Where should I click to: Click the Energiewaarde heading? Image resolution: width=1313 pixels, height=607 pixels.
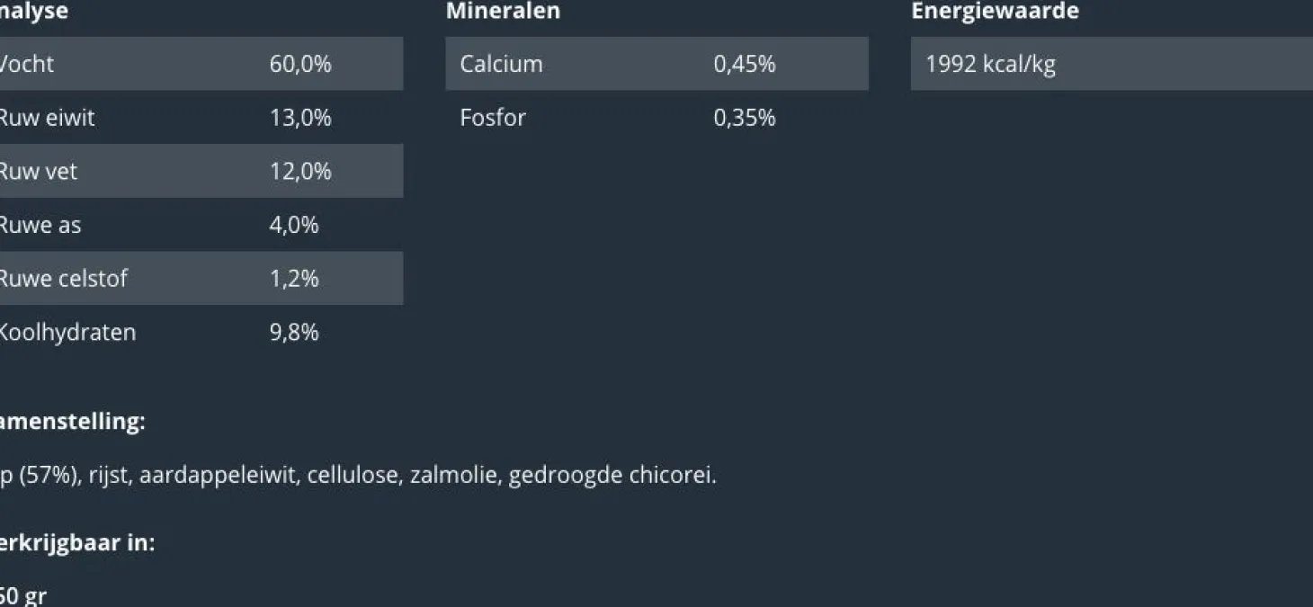point(995,12)
